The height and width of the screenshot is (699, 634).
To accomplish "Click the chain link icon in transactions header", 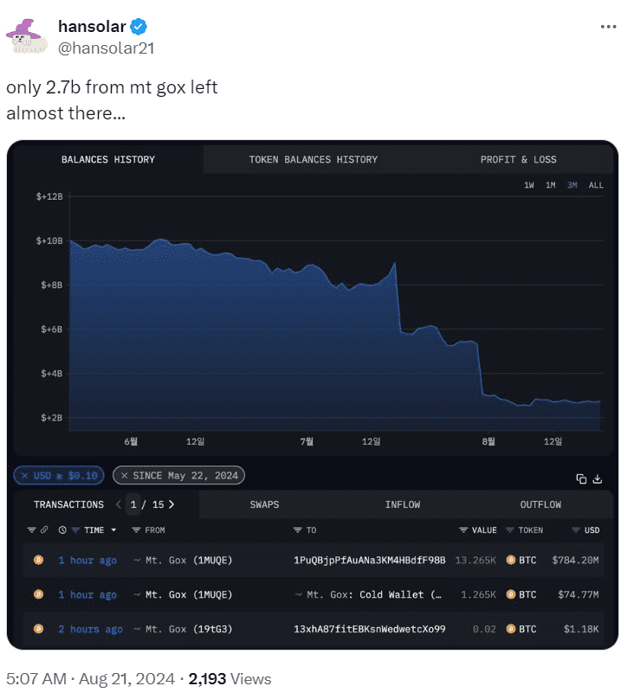I will (45, 529).
